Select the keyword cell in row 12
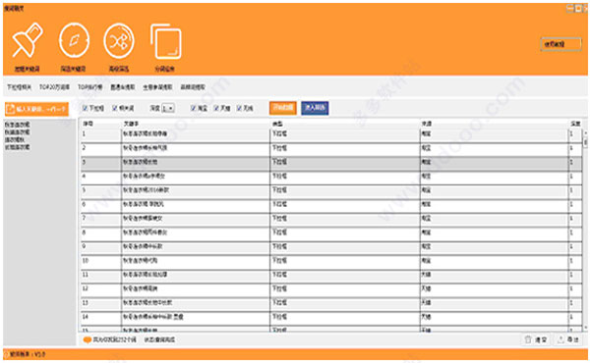 tap(196, 289)
